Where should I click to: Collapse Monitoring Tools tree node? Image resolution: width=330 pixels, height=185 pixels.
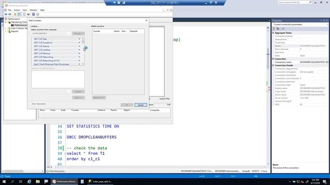pyautogui.click(x=6, y=22)
